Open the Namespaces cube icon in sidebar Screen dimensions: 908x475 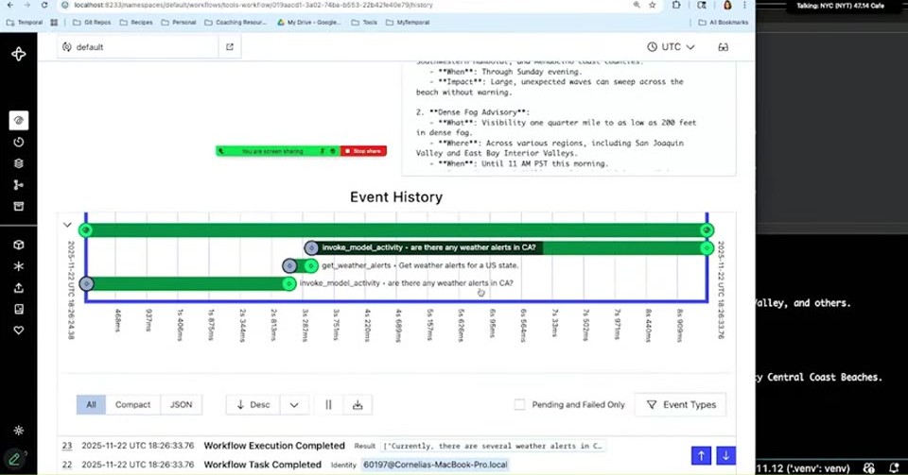[19, 245]
